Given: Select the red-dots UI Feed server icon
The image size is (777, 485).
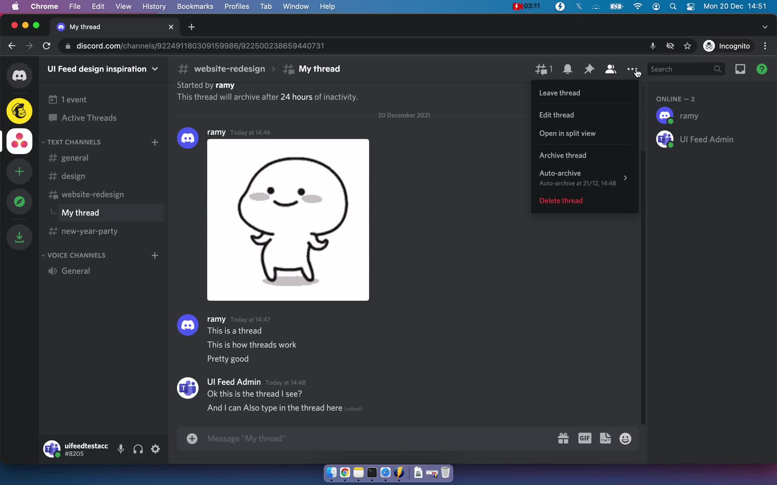Looking at the screenshot, I should click(x=19, y=141).
